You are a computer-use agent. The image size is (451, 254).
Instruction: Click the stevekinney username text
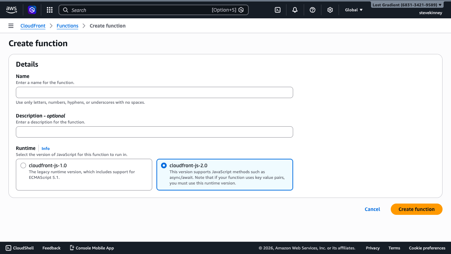click(431, 13)
